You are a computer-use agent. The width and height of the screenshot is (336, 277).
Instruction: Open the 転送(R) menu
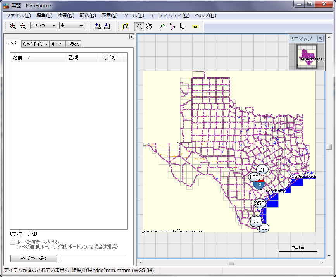click(88, 15)
